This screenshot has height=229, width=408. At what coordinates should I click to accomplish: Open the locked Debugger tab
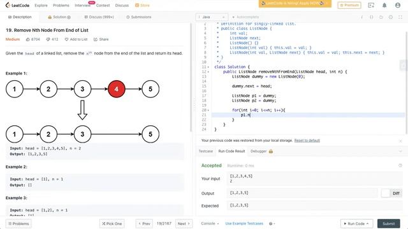261,151
